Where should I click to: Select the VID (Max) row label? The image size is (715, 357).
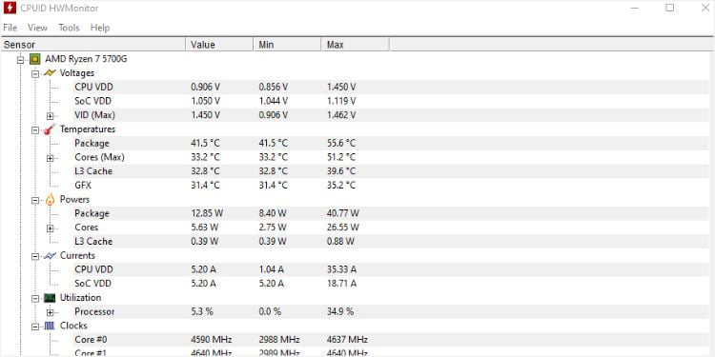click(x=94, y=115)
